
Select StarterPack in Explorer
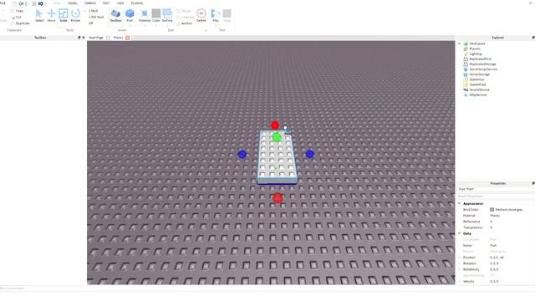(x=477, y=84)
